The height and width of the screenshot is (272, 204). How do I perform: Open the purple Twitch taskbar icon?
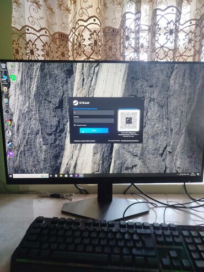tap(76, 175)
